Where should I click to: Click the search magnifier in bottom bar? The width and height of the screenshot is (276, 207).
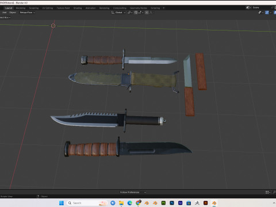(274, 192)
